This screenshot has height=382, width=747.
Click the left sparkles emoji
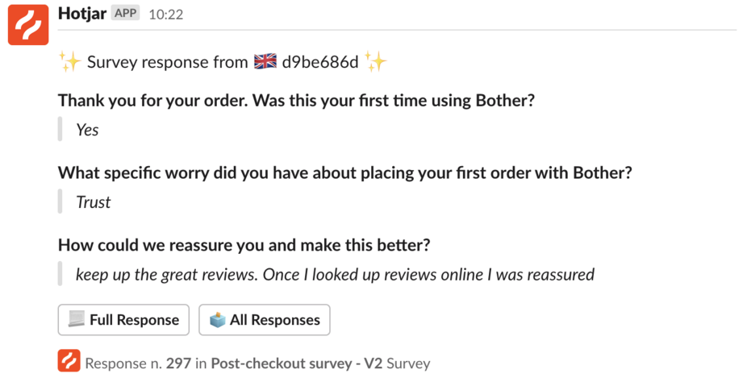click(69, 62)
